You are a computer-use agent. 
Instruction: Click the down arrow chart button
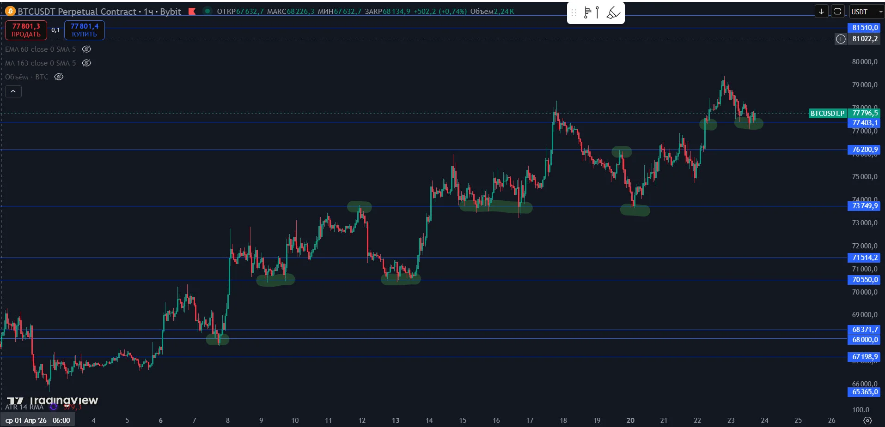pyautogui.click(x=821, y=12)
